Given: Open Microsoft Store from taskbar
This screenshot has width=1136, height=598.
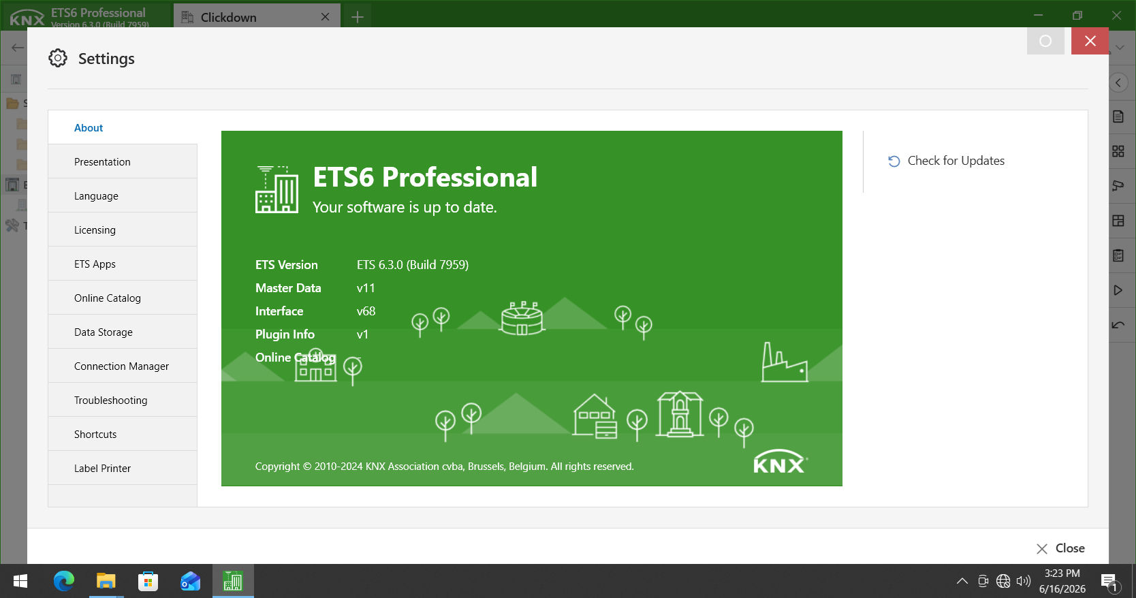Looking at the screenshot, I should 148,581.
